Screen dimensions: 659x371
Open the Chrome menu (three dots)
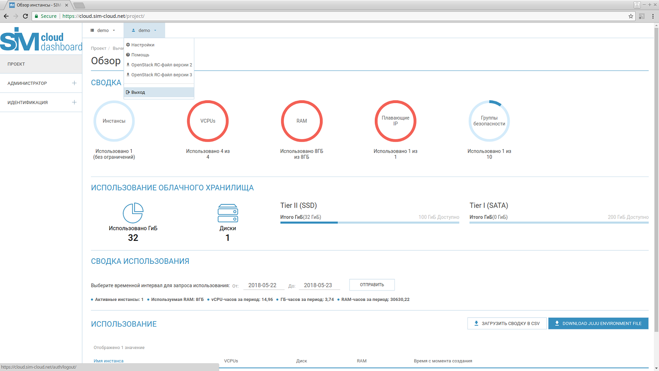(x=653, y=16)
